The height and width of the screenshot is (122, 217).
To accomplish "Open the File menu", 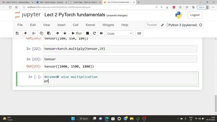I will [x=20, y=25].
